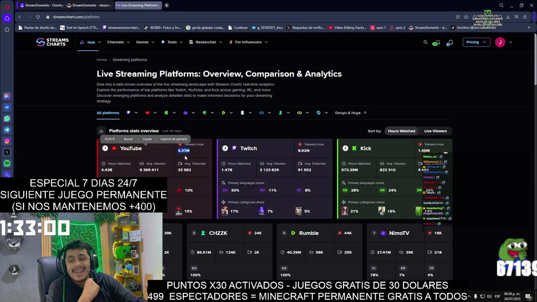Screen dimensions: 537x302
Task: Choose Captura de pantalla in popup
Action: click(174, 139)
